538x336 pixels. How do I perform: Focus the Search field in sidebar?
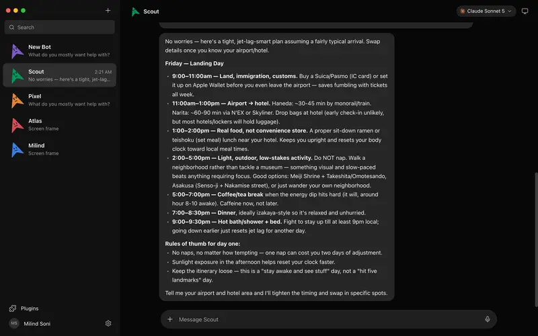click(x=60, y=27)
